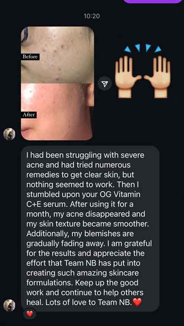Open sender's avatar next to the photo
Image resolution: width=184 pixels, height=326 pixels.
coord(9,134)
